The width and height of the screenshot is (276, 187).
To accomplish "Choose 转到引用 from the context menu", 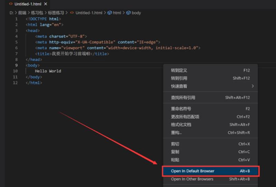I will (210, 78).
